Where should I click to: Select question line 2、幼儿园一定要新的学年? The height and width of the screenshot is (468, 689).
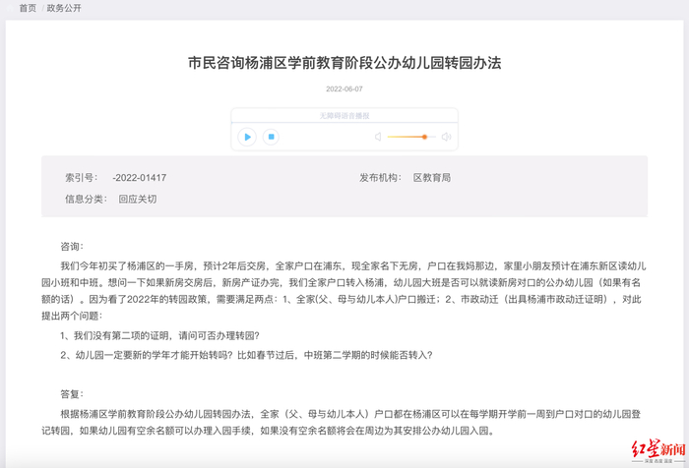[x=246, y=355]
